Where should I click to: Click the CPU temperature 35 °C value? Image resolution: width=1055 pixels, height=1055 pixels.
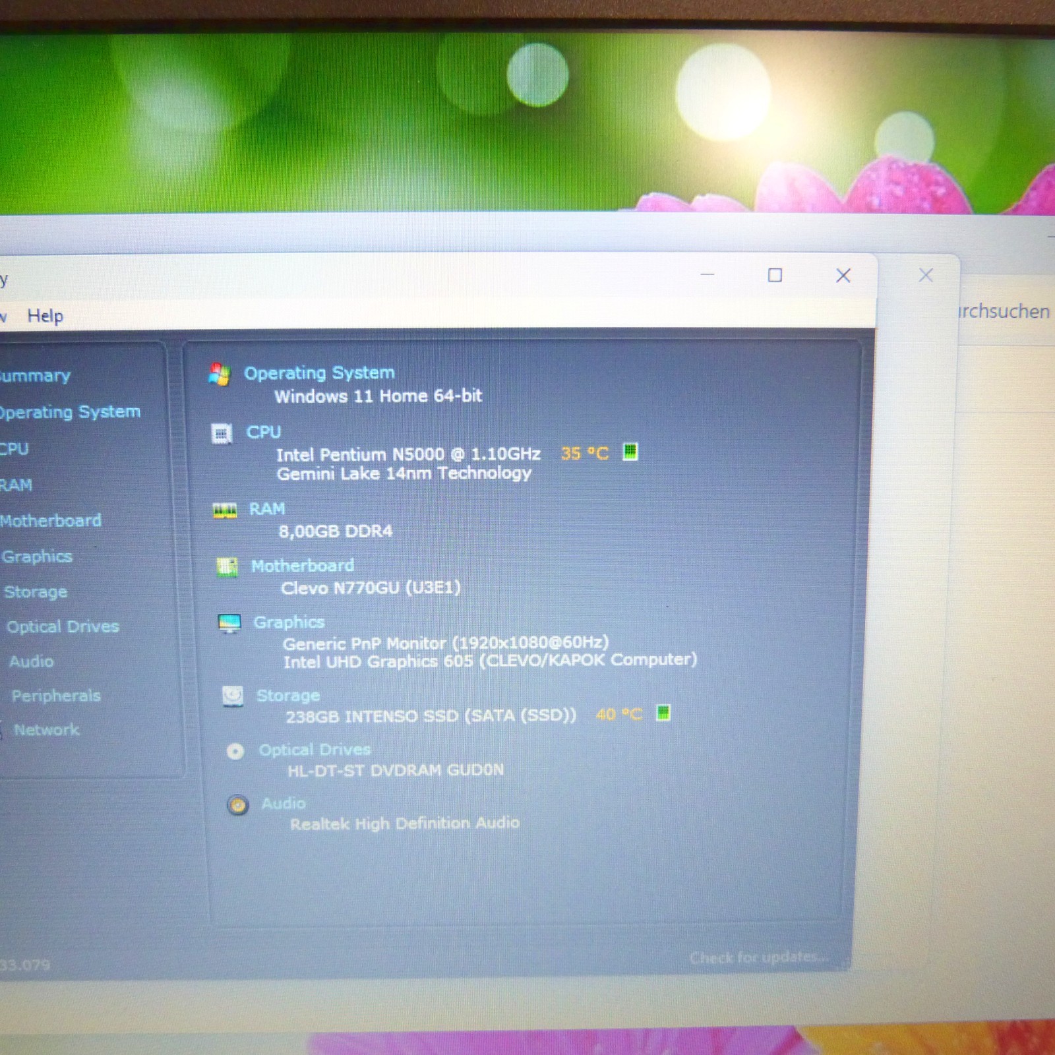(x=584, y=454)
